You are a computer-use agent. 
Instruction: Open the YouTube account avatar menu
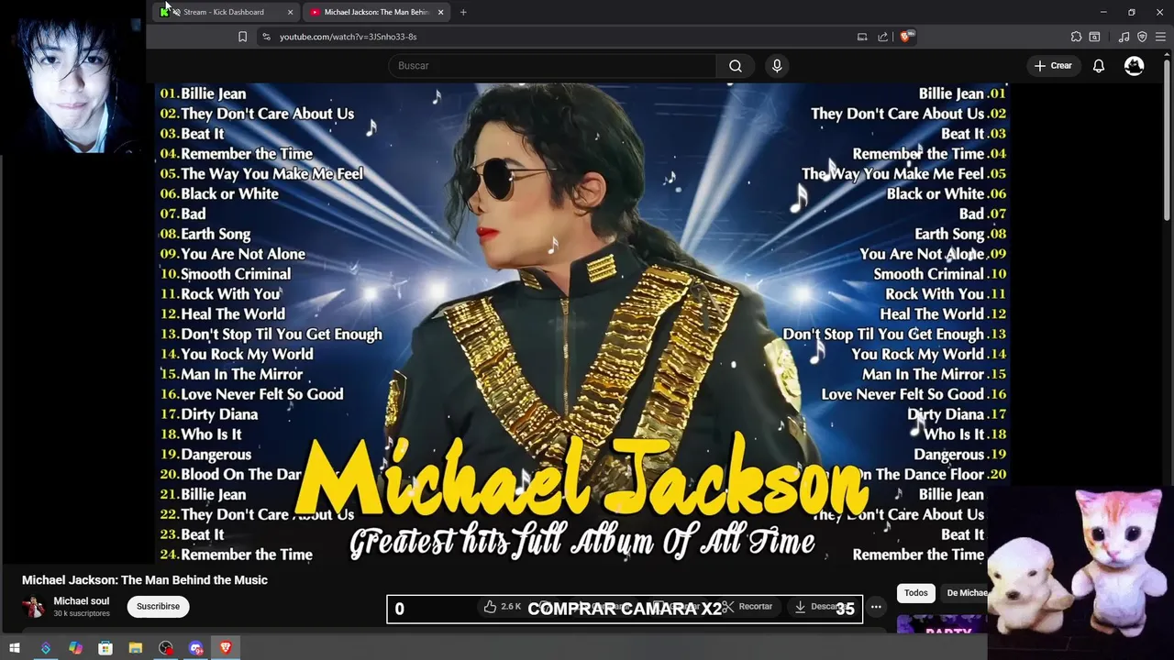[x=1135, y=66]
